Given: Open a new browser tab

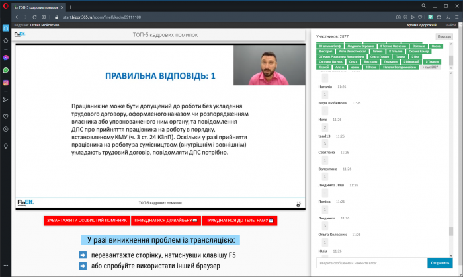Looking at the screenshot, I should [x=71, y=6].
